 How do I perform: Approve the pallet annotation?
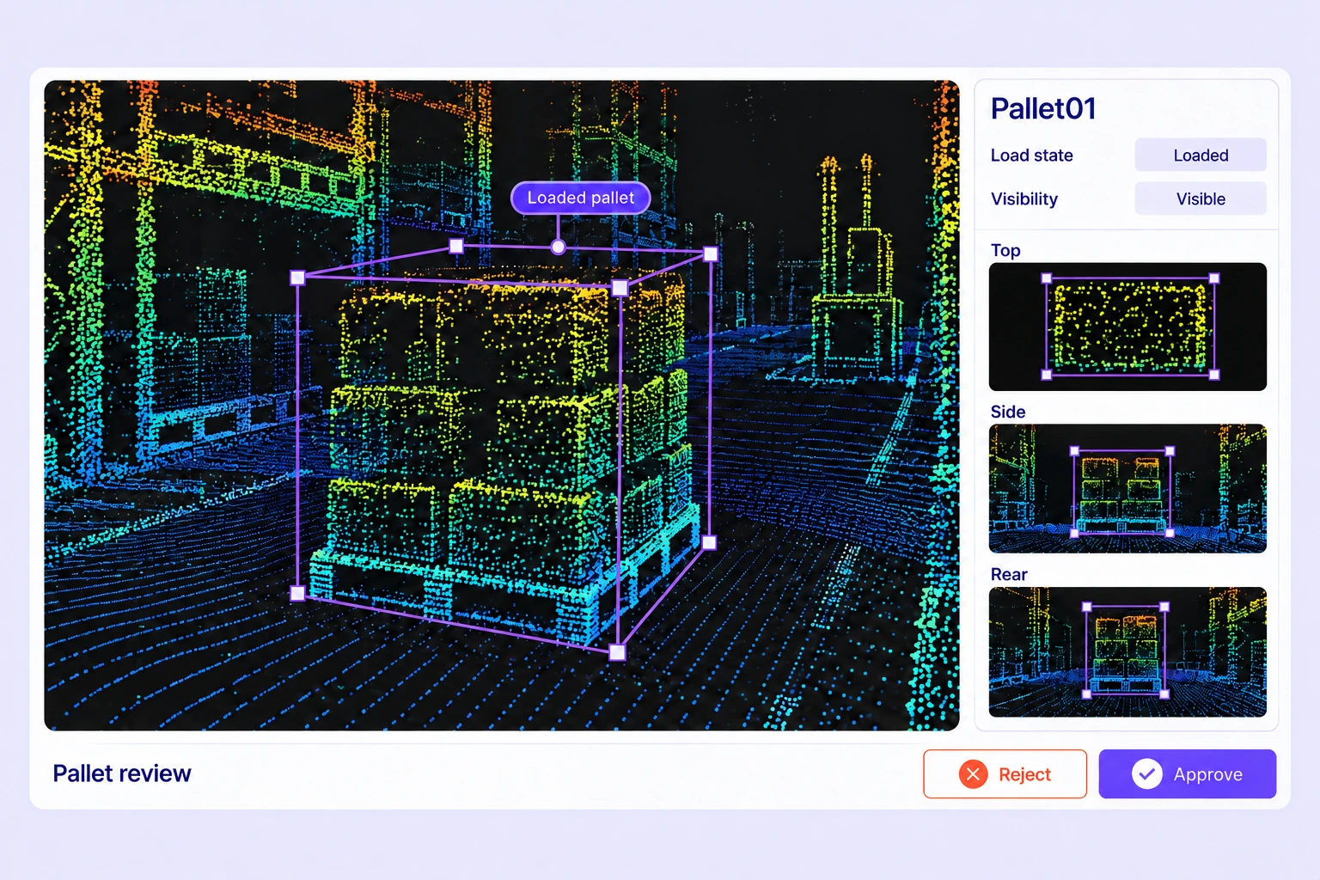tap(1187, 774)
